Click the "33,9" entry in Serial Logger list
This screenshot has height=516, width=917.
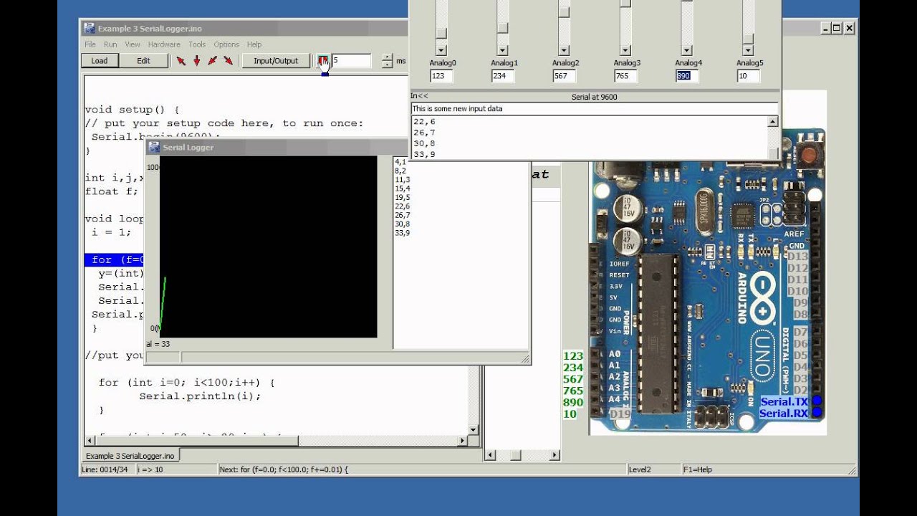click(x=402, y=233)
